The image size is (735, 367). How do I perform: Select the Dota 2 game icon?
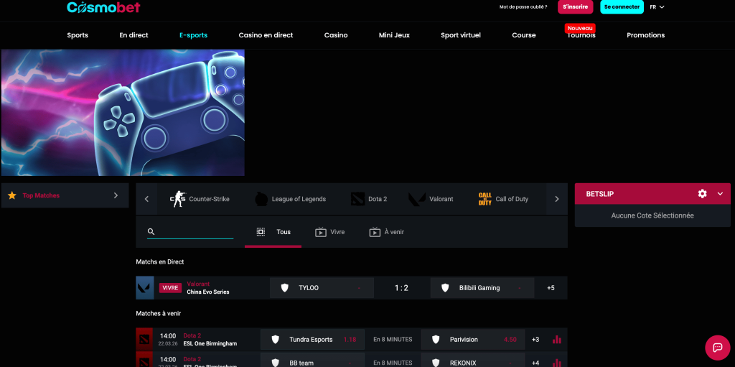357,199
